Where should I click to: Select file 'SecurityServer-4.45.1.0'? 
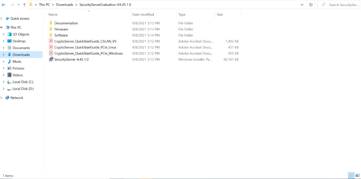[72, 59]
